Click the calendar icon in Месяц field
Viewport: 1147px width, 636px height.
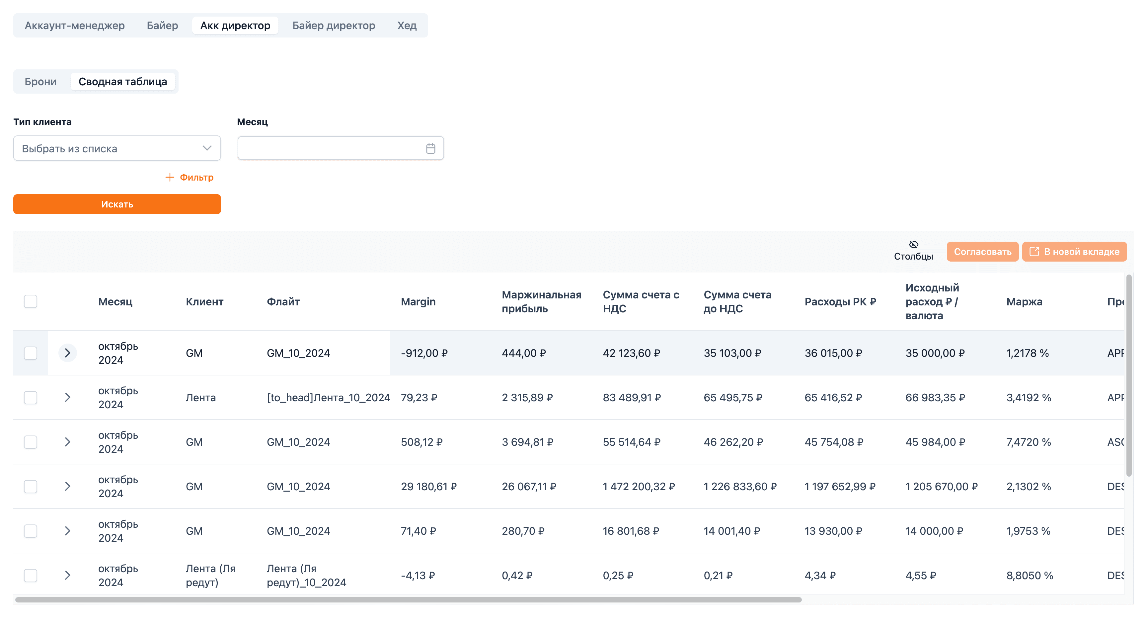tap(430, 148)
